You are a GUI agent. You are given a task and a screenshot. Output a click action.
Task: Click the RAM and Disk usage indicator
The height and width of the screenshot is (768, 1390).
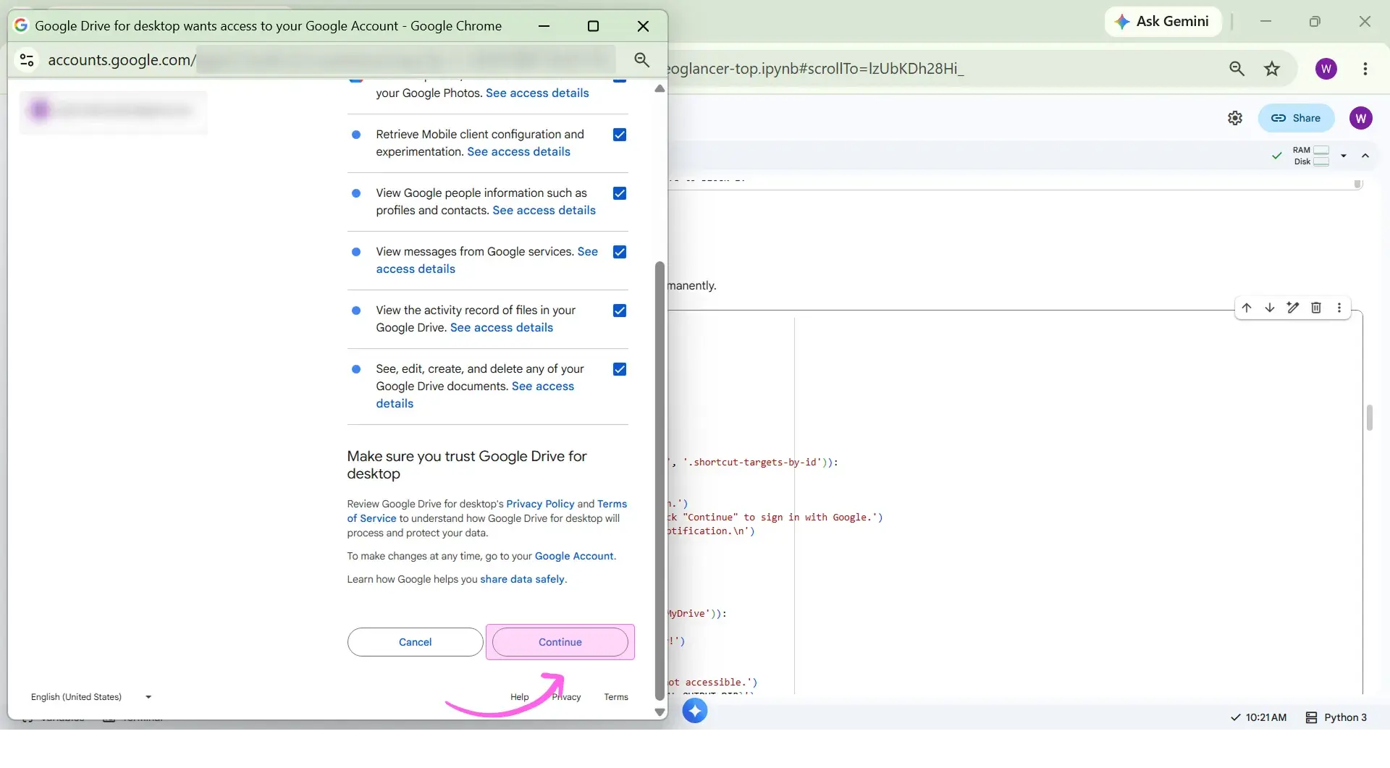point(1311,156)
